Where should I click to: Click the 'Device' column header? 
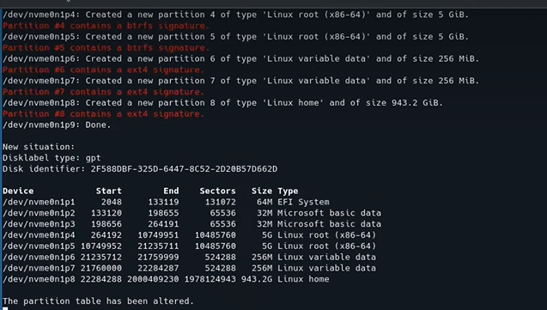tap(18, 191)
